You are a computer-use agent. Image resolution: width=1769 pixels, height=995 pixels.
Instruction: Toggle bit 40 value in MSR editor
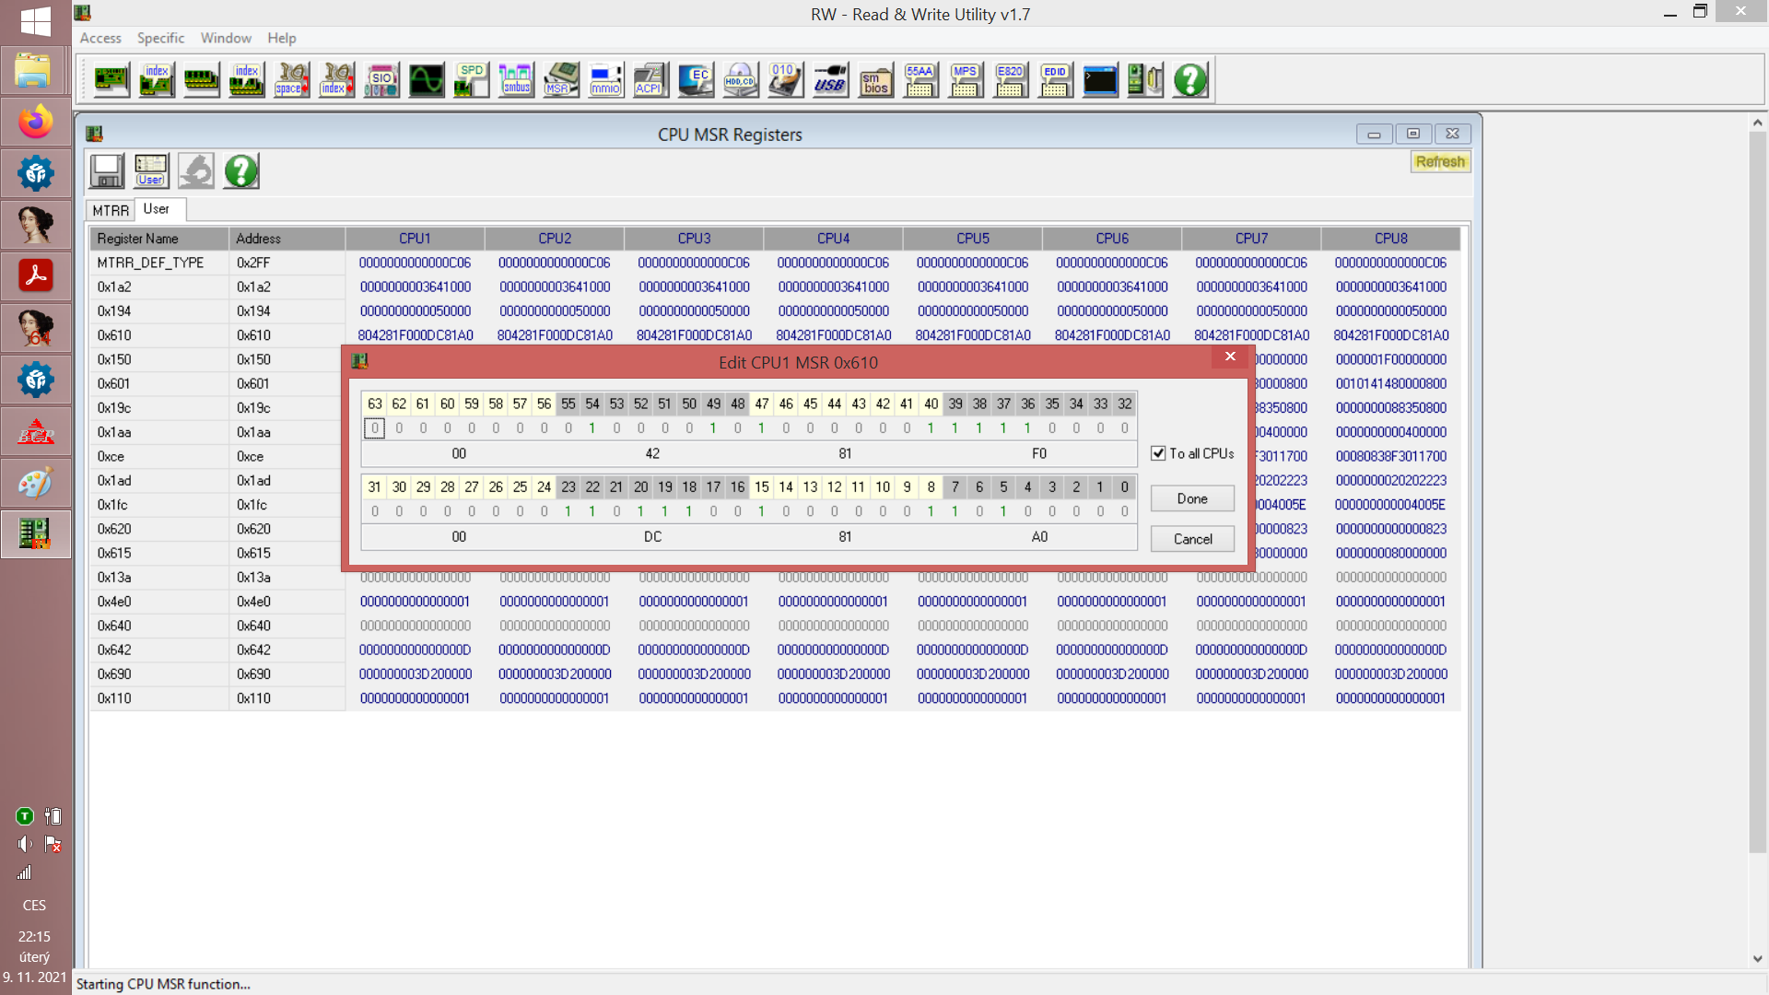click(931, 428)
